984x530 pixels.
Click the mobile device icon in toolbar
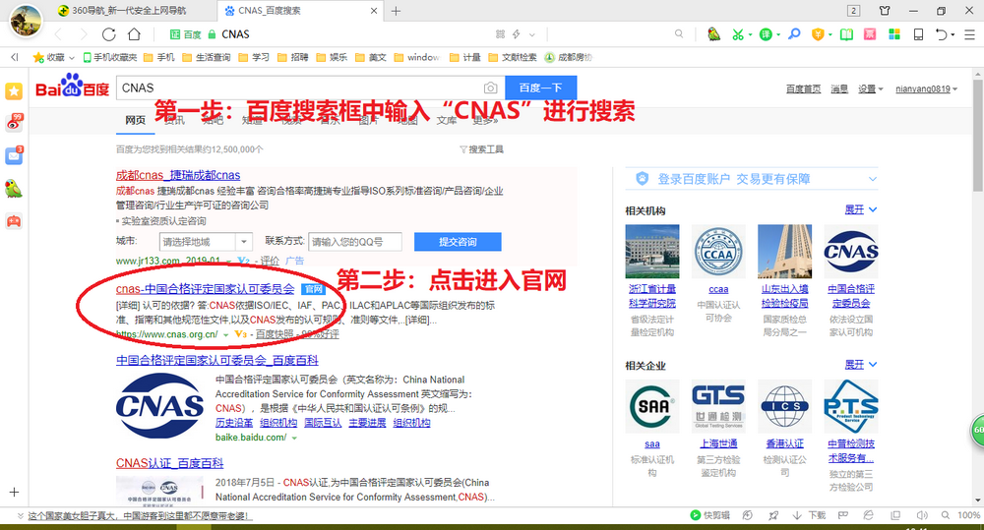click(918, 34)
